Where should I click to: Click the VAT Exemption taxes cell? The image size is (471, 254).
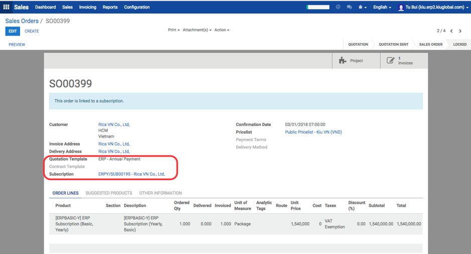tap(335, 224)
